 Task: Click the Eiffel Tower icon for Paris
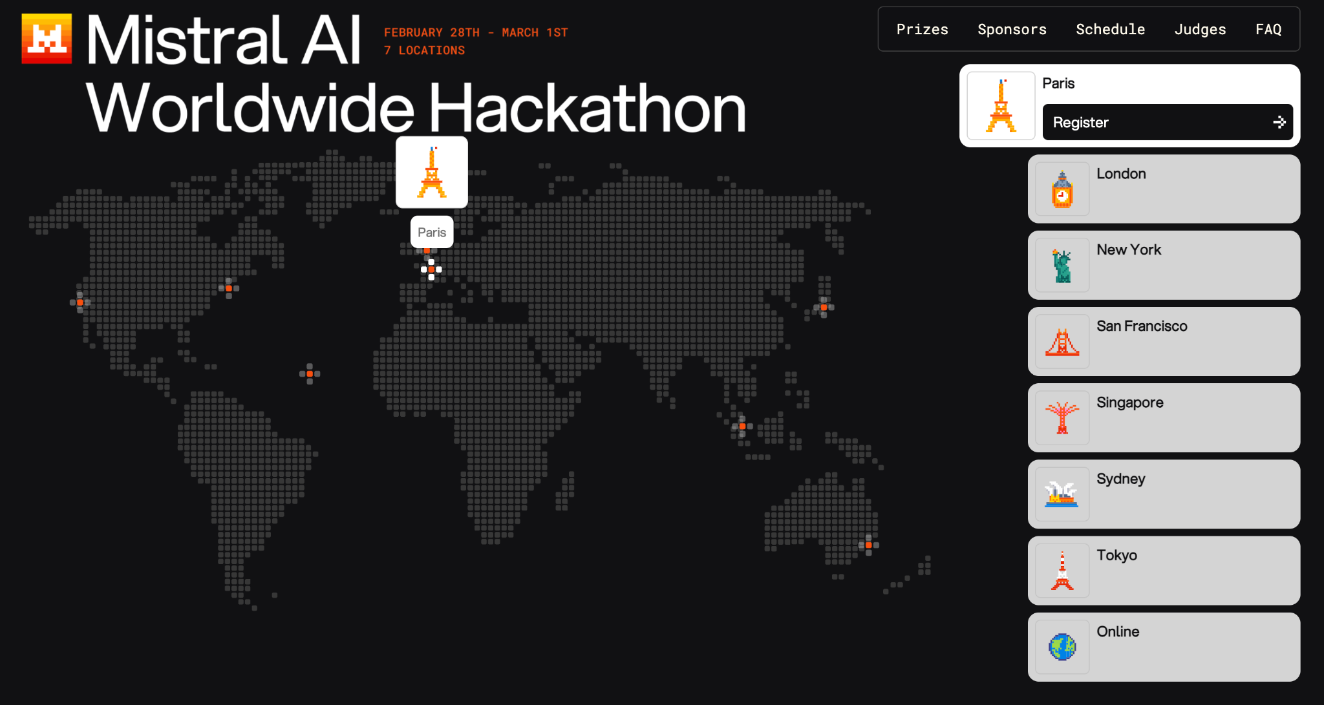tap(1001, 105)
